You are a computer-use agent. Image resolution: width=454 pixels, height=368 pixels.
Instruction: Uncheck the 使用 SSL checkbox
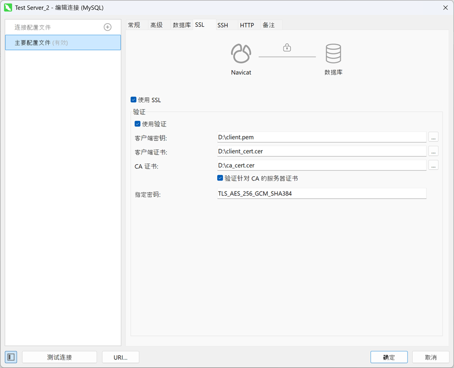[x=134, y=100]
